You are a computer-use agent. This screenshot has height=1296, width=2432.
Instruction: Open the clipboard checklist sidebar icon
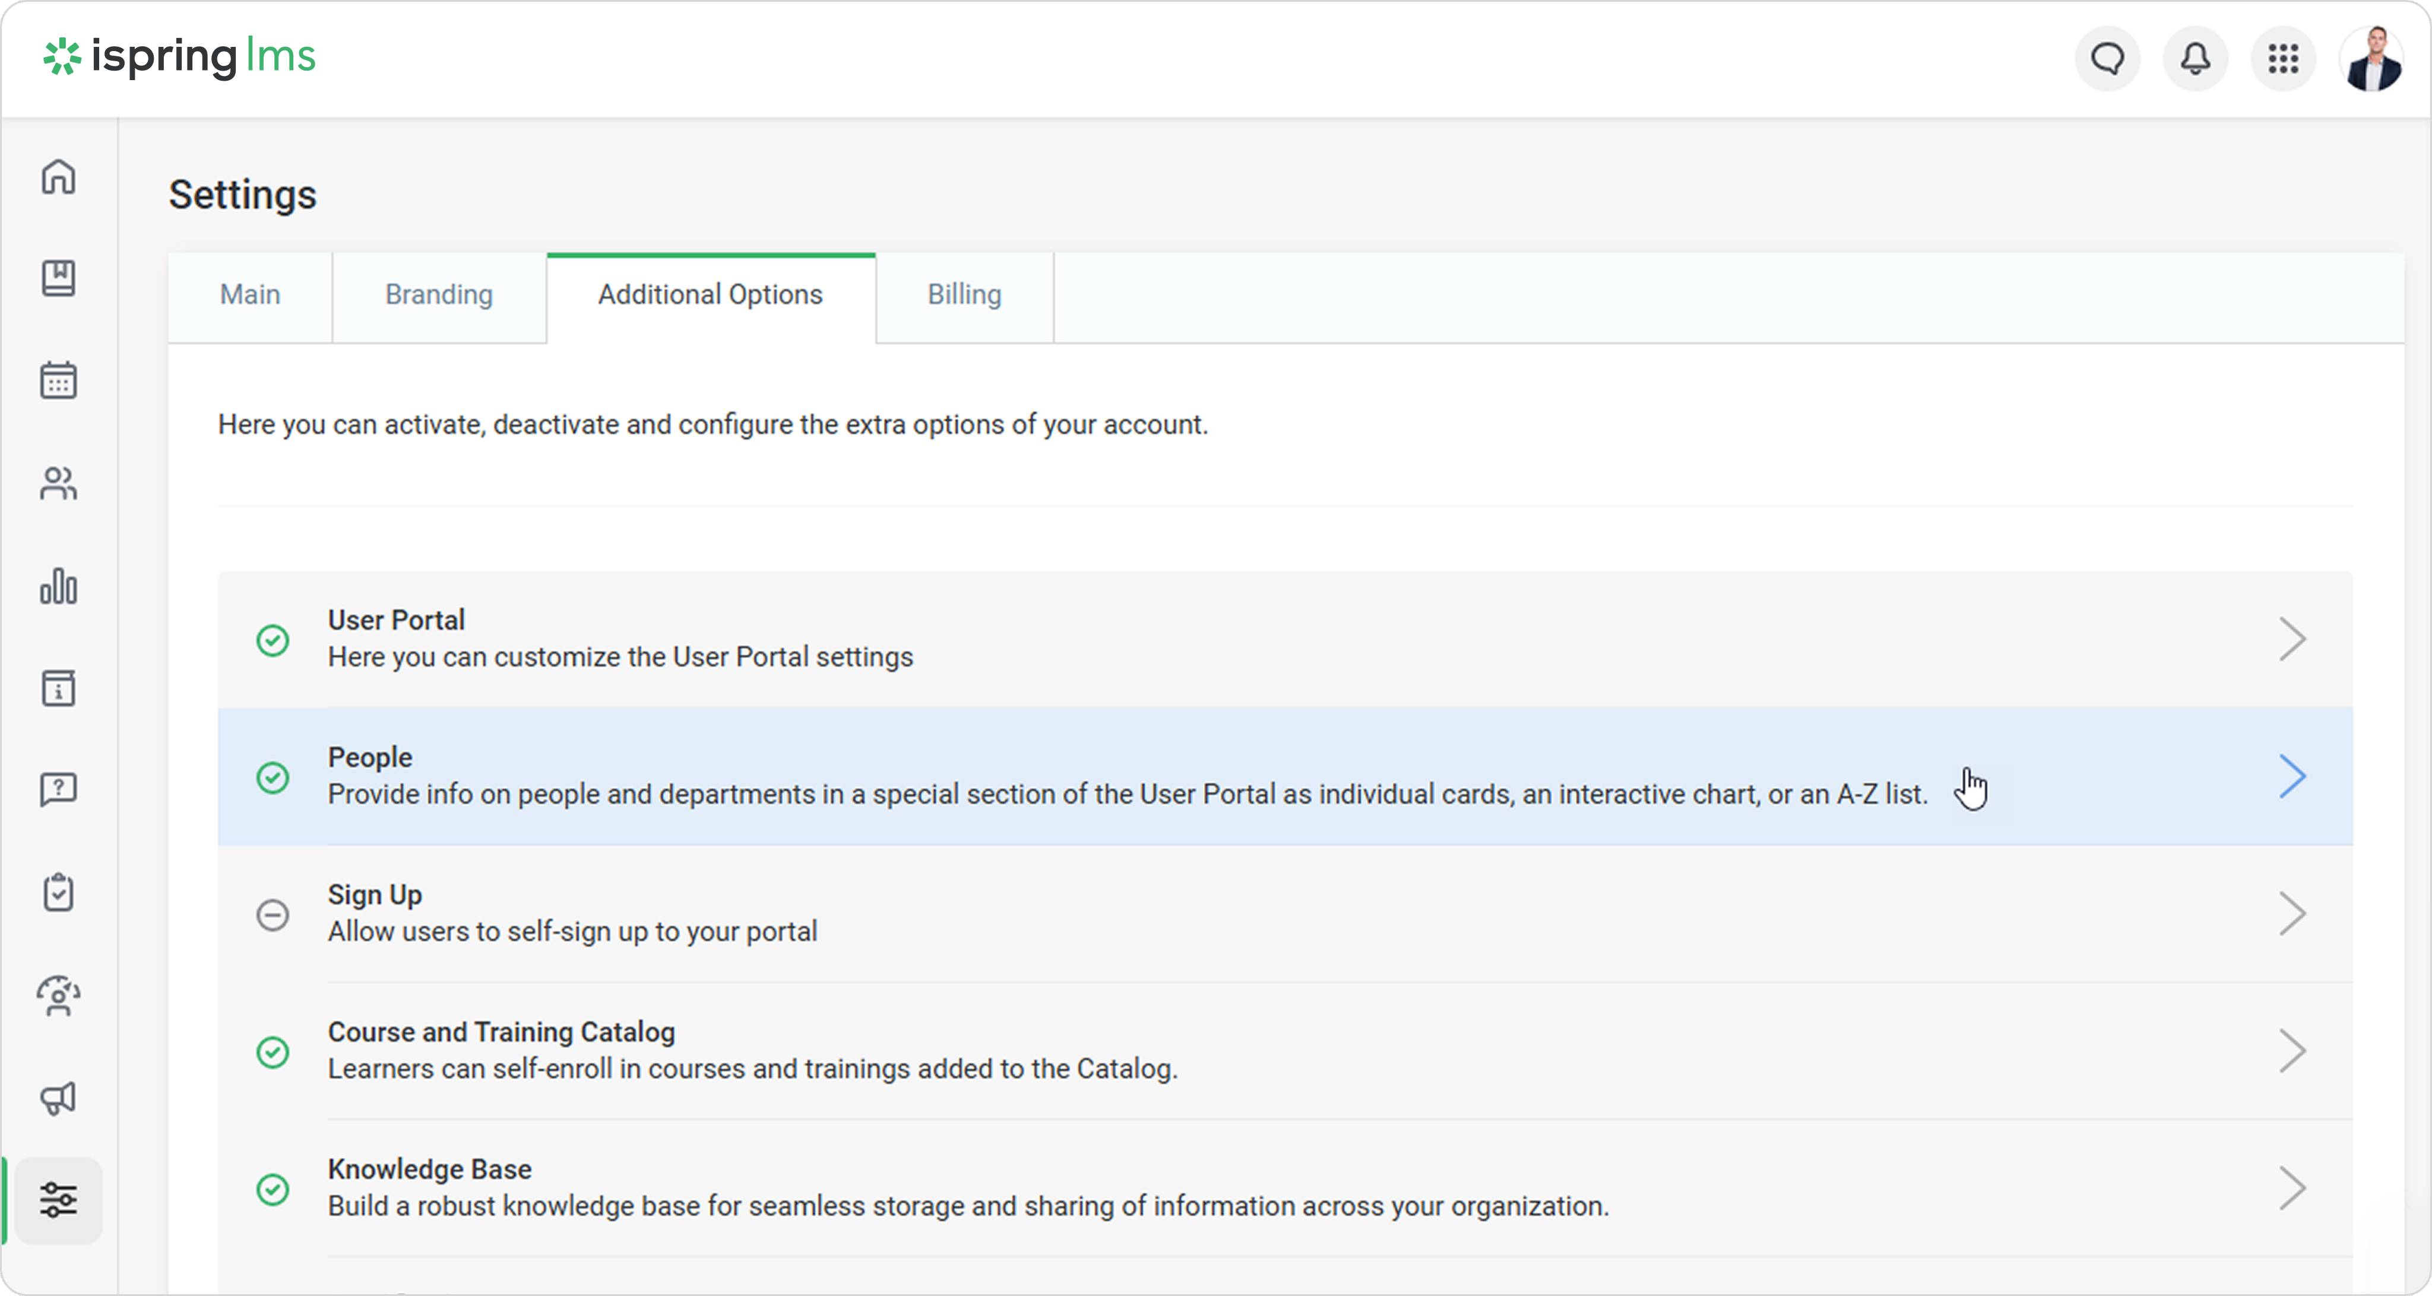click(59, 892)
